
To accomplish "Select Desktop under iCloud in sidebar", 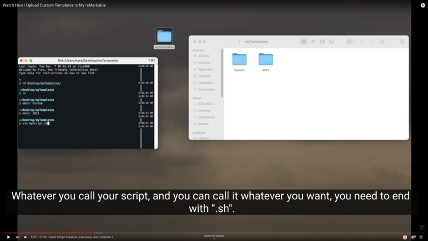I will [204, 110].
